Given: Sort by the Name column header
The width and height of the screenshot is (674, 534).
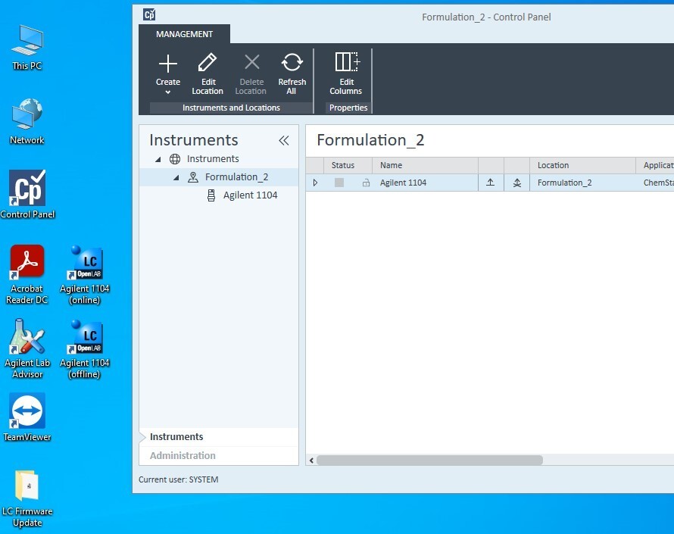Looking at the screenshot, I should [x=425, y=166].
